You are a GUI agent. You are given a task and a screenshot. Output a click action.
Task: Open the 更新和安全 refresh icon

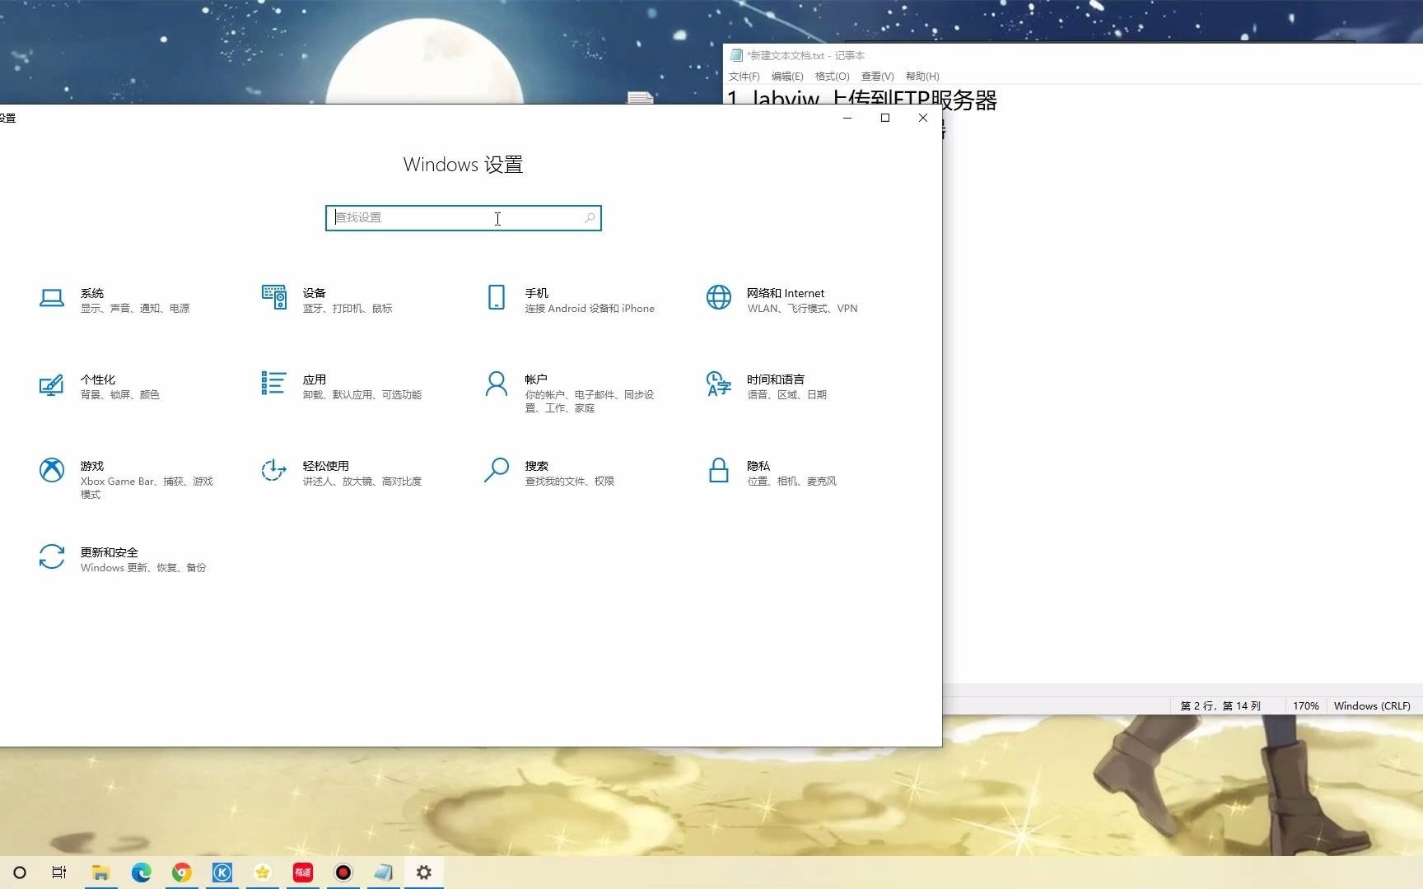(x=52, y=556)
